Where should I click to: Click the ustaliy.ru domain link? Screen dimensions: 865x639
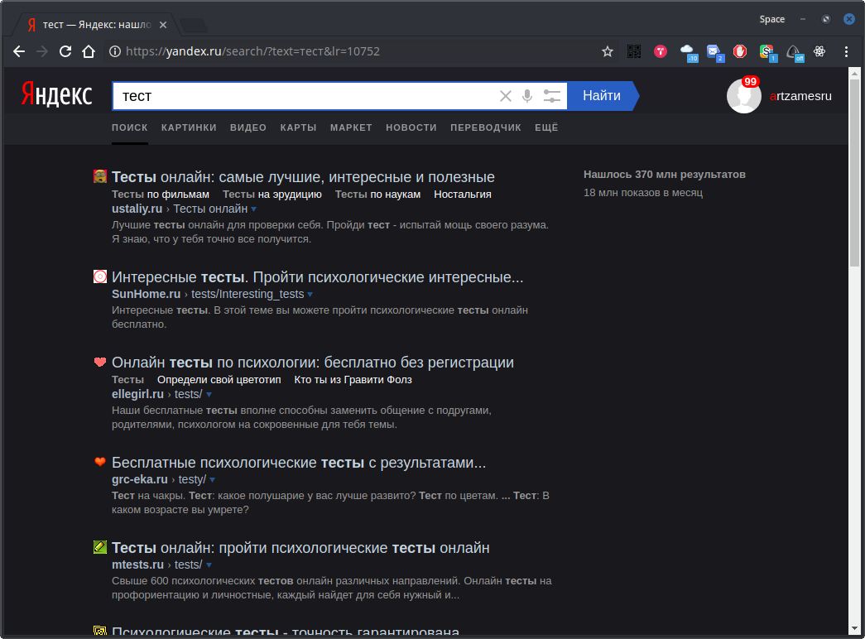pos(137,209)
